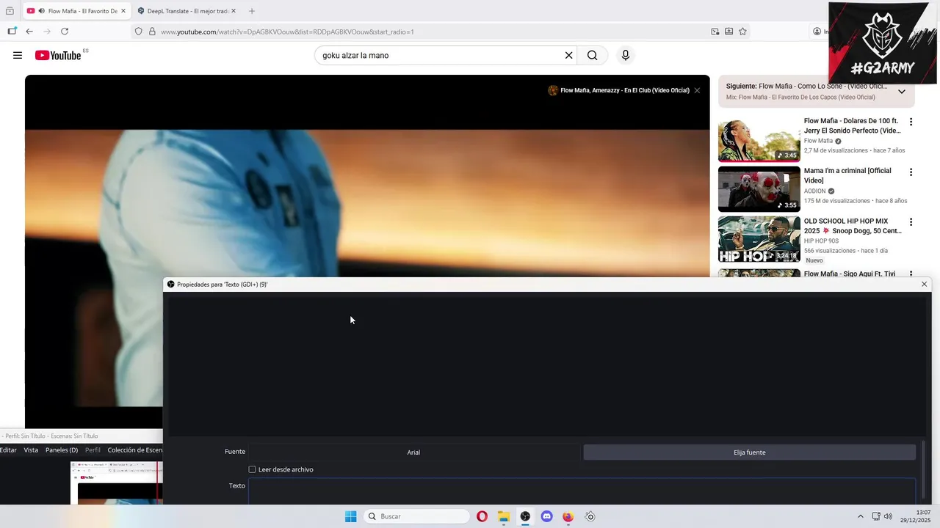Click the YouTube search magnifier button
The height and width of the screenshot is (528, 940).
592,55
